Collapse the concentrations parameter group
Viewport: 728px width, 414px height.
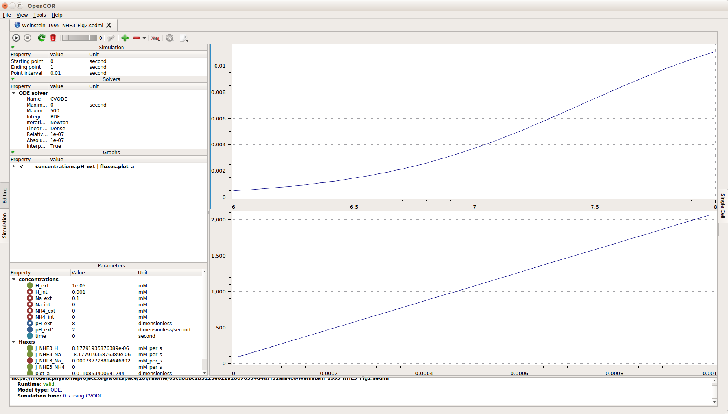click(14, 280)
